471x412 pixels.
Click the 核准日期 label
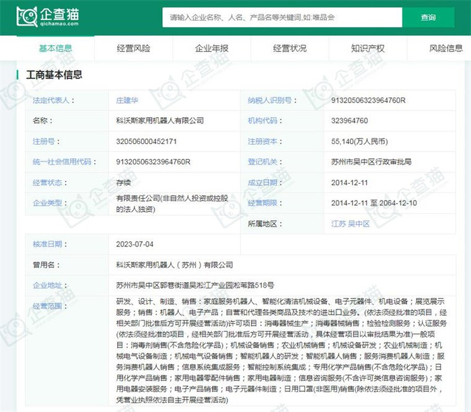pos(47,244)
